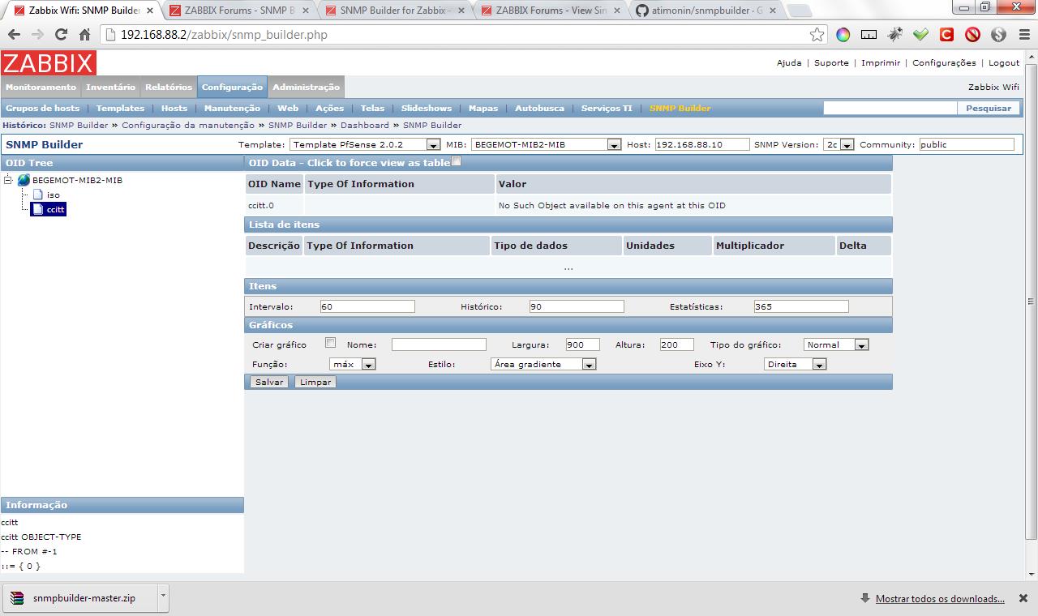Click the GitHub tab favicon
The height and width of the screenshot is (616, 1038).
pyautogui.click(x=642, y=11)
